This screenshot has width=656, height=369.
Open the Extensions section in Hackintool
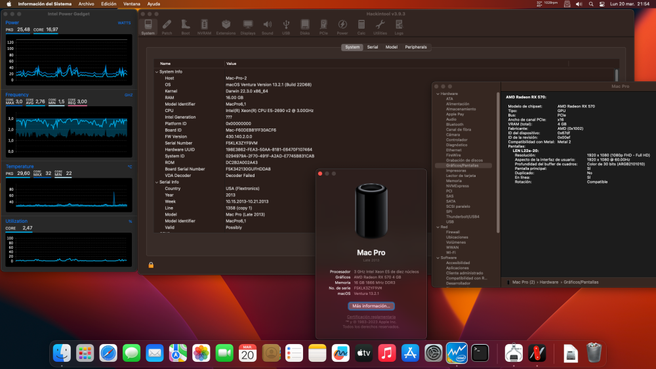click(226, 27)
